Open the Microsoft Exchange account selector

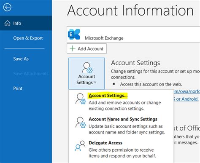[133, 34]
